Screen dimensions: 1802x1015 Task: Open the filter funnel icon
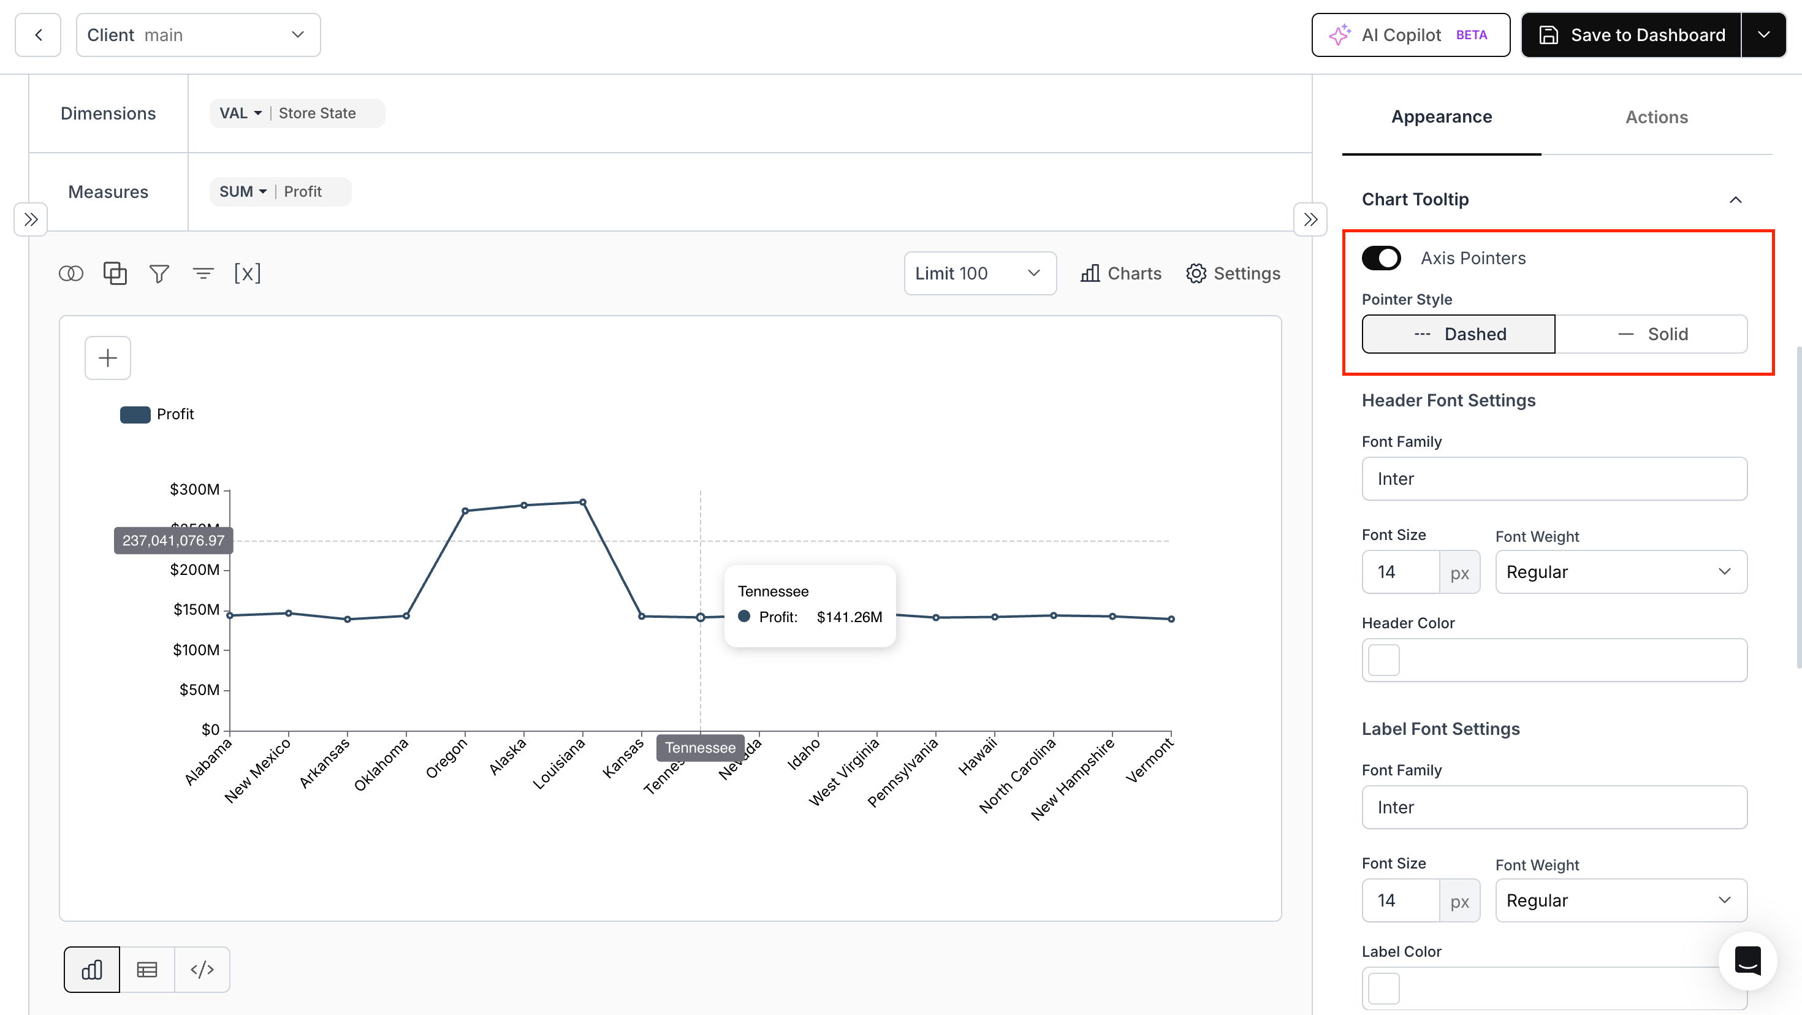(159, 273)
